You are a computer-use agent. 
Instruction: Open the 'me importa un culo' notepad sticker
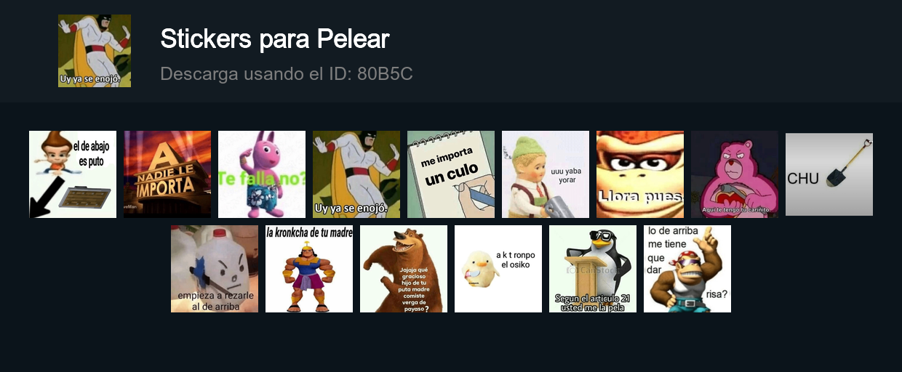point(451,174)
